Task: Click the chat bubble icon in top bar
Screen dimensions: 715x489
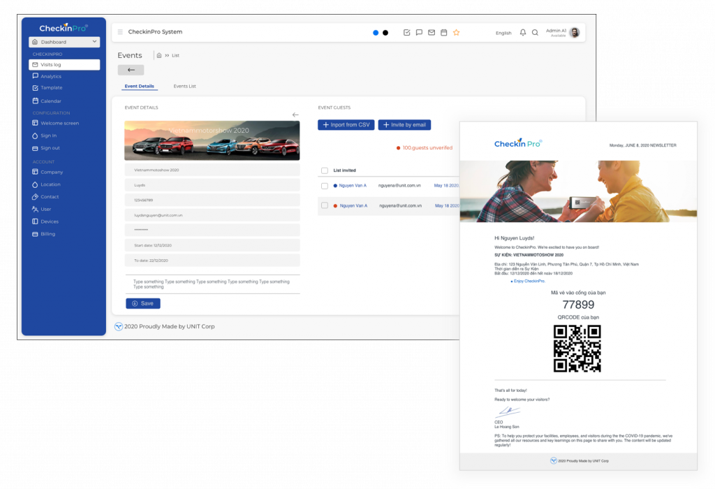Action: [x=419, y=32]
